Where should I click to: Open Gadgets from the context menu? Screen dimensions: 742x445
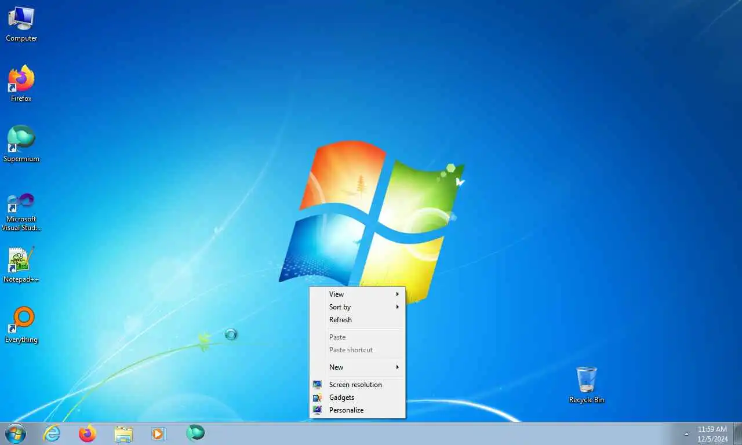click(x=357, y=397)
